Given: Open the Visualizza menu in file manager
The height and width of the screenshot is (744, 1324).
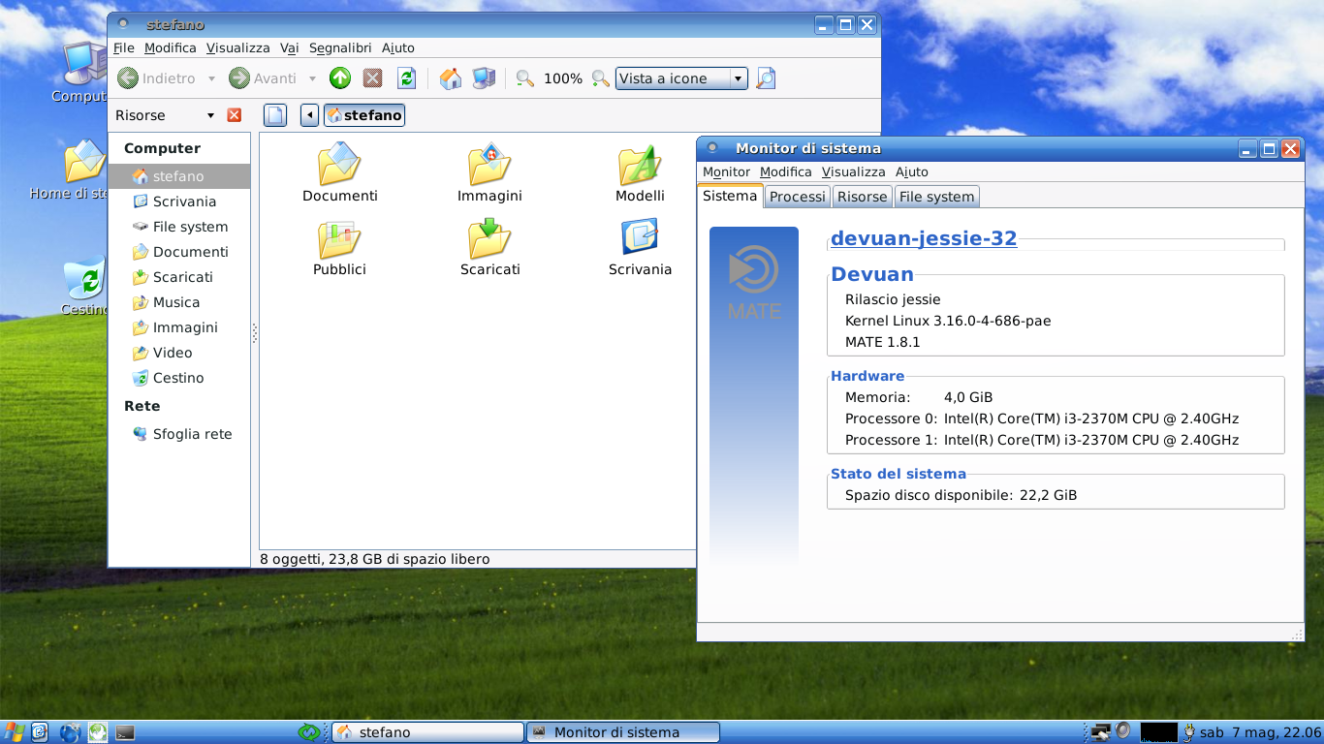Looking at the screenshot, I should pos(238,47).
